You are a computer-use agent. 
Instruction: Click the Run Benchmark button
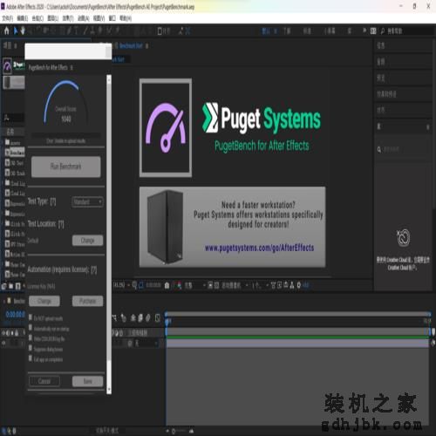(66, 167)
